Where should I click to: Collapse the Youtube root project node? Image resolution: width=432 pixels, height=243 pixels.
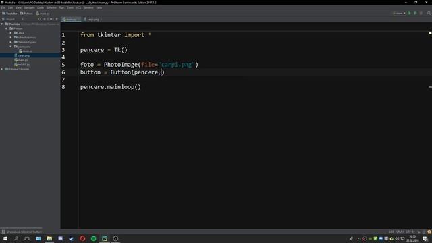point(2,24)
